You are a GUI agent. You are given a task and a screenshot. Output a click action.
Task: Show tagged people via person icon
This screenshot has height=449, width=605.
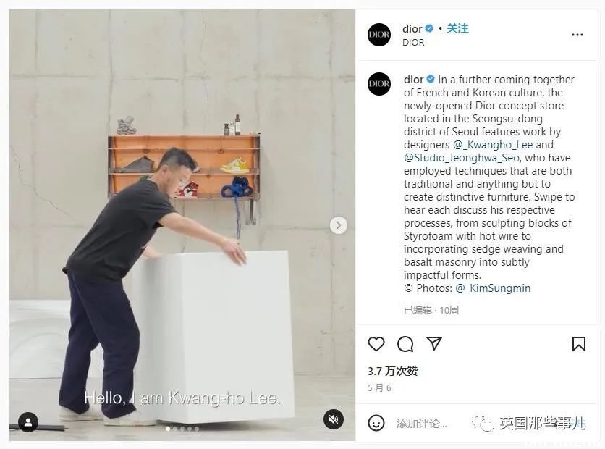pos(28,422)
